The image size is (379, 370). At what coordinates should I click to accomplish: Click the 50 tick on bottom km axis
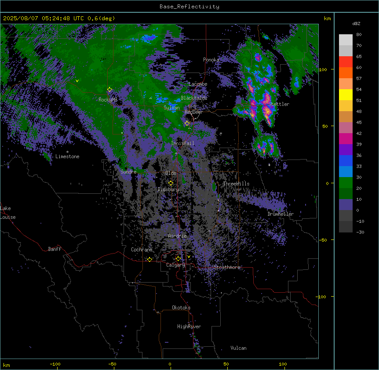(x=226, y=364)
